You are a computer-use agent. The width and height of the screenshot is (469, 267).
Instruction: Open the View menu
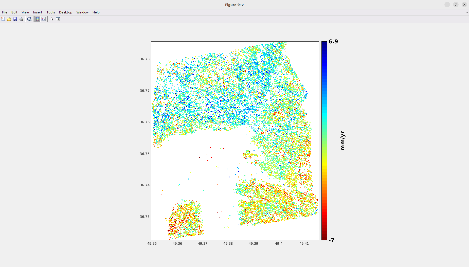25,12
